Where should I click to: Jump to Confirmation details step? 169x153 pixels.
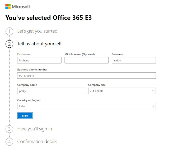coord(37,142)
